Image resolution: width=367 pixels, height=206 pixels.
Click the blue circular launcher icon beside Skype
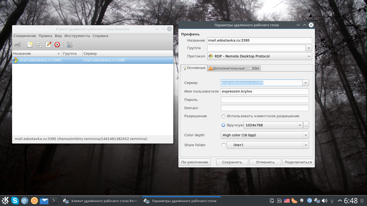tap(25, 201)
